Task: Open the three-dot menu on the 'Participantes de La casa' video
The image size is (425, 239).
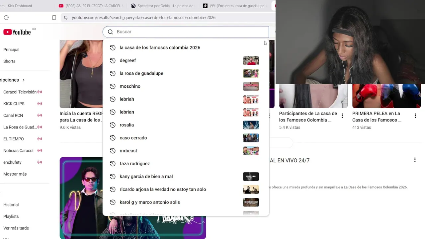Action: 342,116
